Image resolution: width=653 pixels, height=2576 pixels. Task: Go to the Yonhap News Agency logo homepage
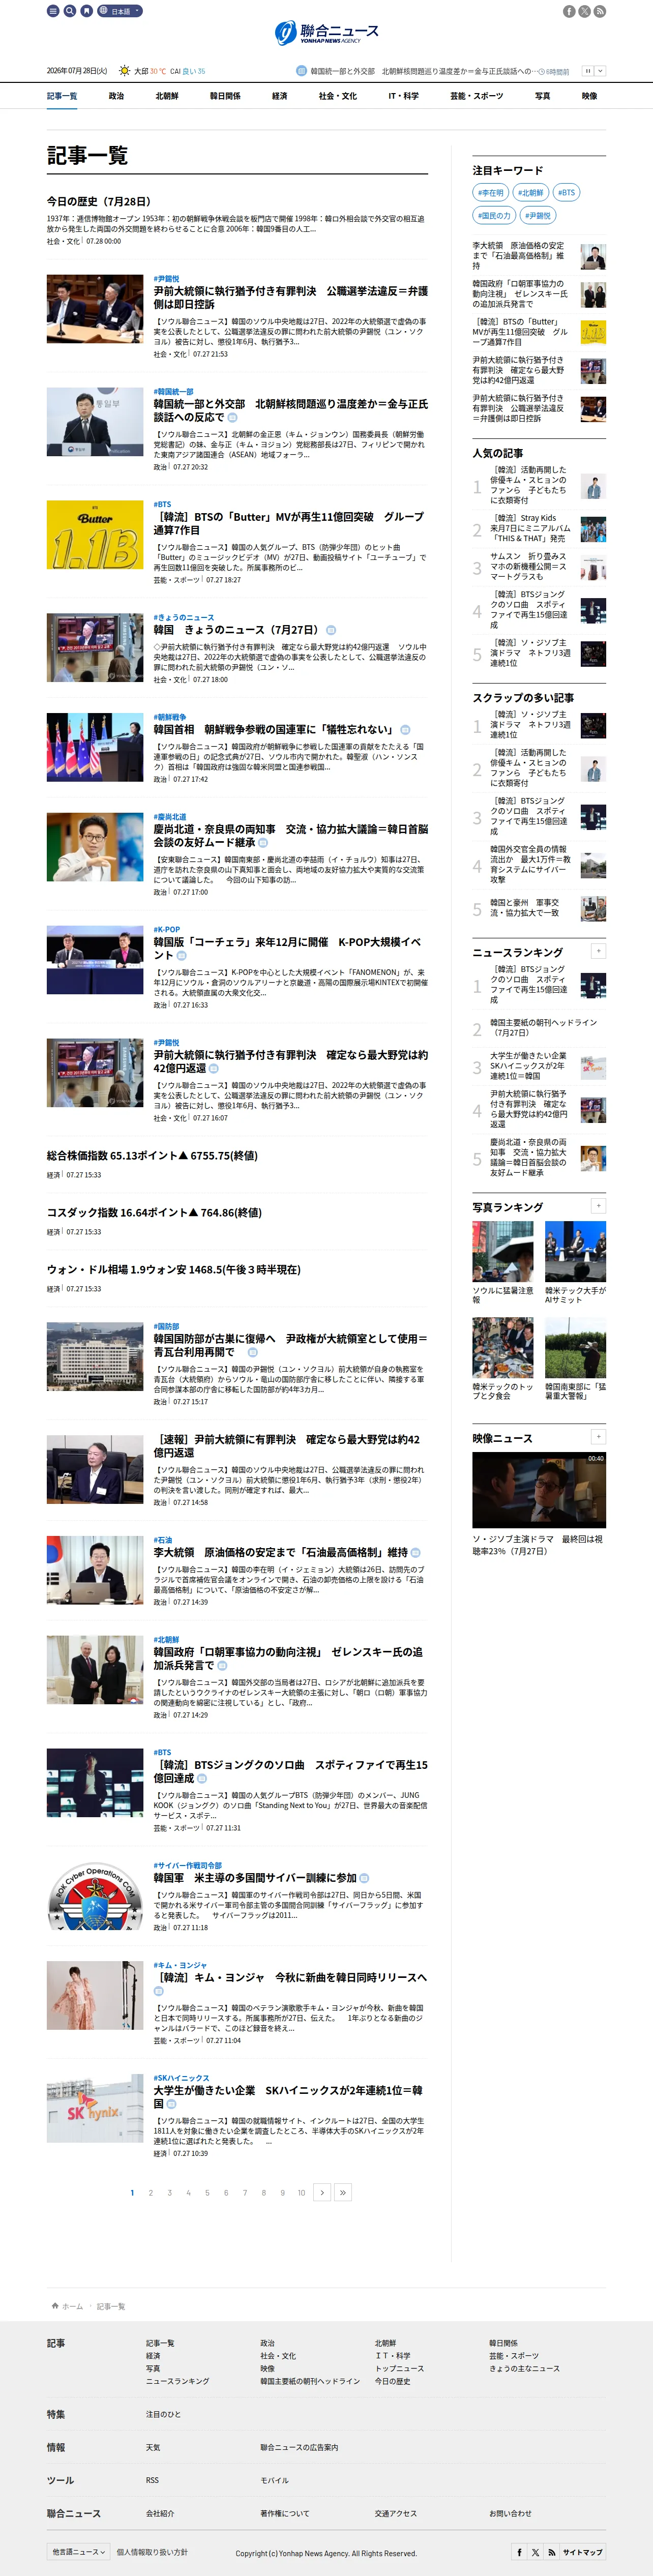[x=326, y=33]
